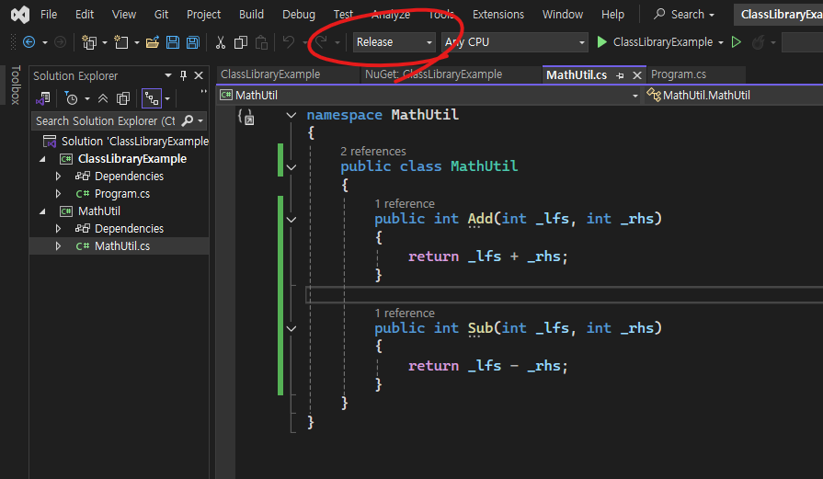Click the Copy icon in toolbar
Viewport: 823px width, 479px height.
click(x=240, y=42)
